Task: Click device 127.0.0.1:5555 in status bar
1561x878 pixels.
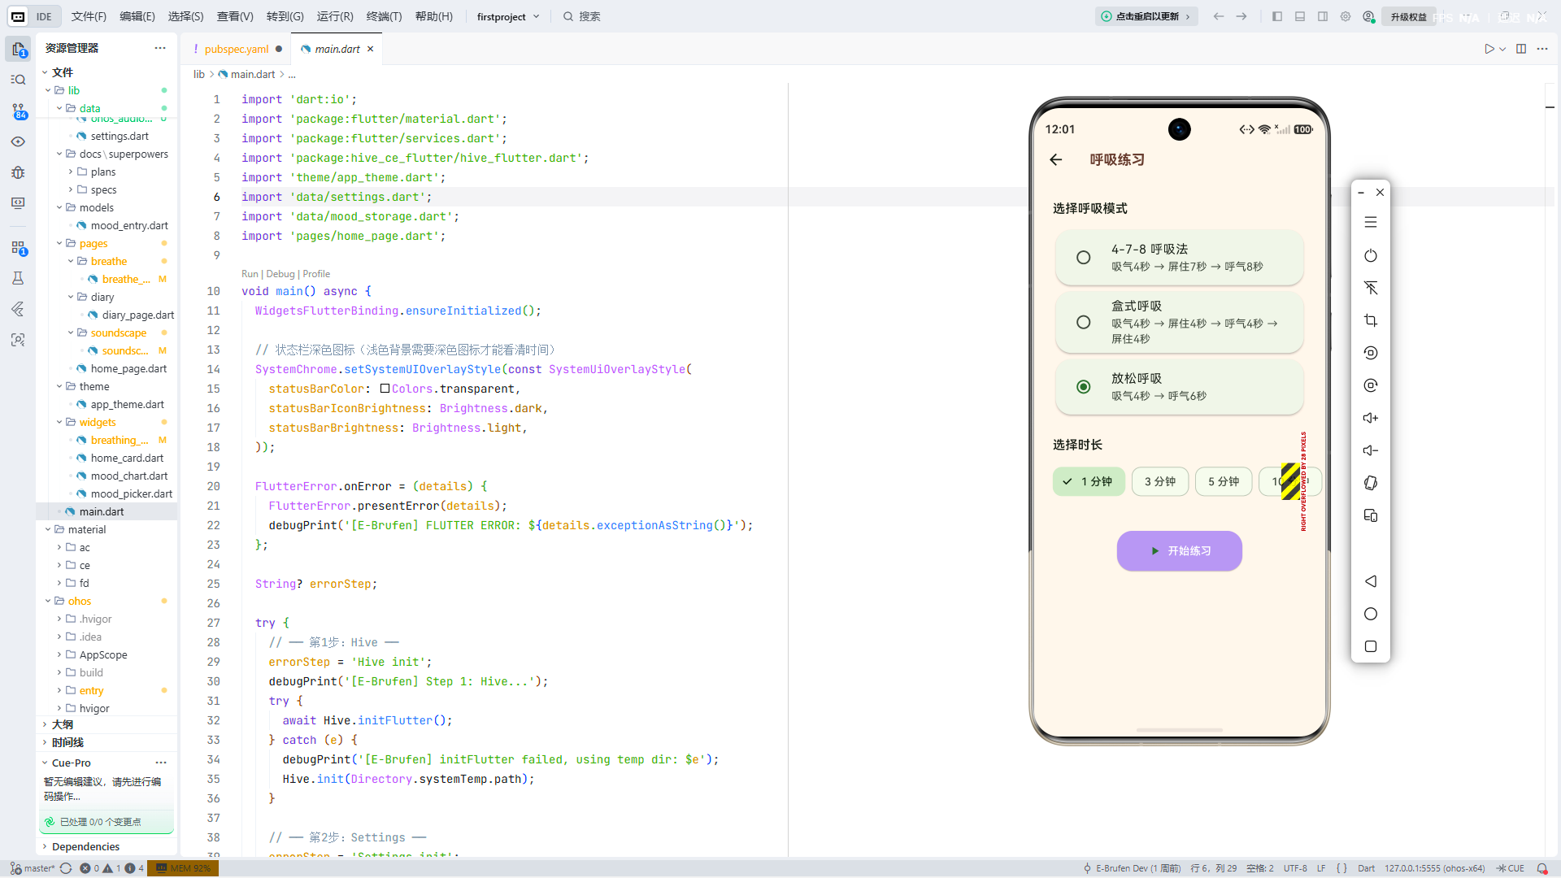Action: (x=1434, y=868)
